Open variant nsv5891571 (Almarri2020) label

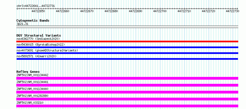(36, 56)
